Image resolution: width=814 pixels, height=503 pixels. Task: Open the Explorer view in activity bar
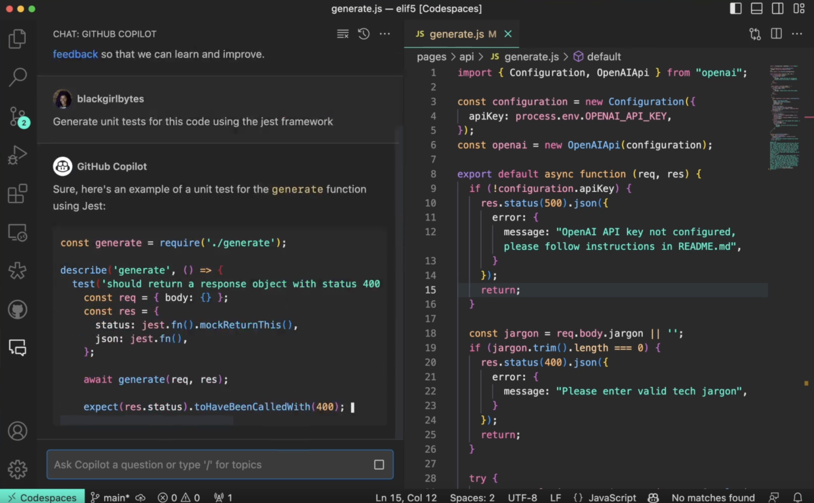coord(17,39)
